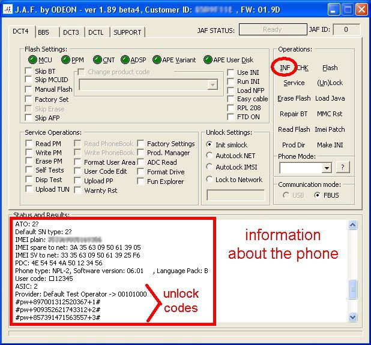Check the User Code Edit option
This screenshot has height=345, width=371.
(77, 171)
